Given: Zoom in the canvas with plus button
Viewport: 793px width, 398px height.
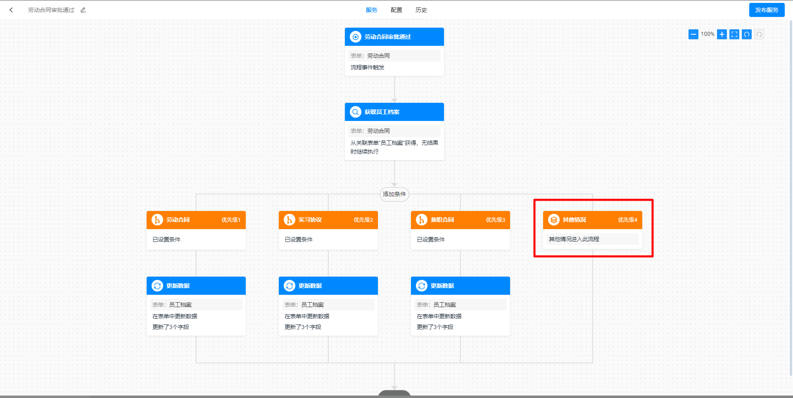Looking at the screenshot, I should (722, 34).
